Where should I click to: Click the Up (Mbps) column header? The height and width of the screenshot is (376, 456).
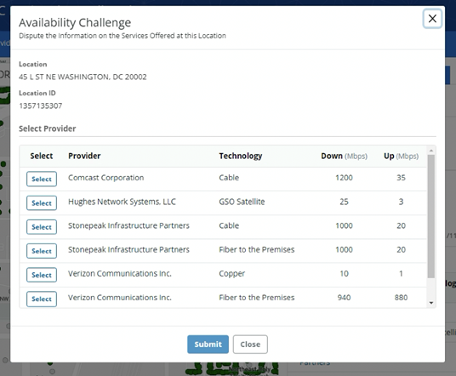pos(401,156)
